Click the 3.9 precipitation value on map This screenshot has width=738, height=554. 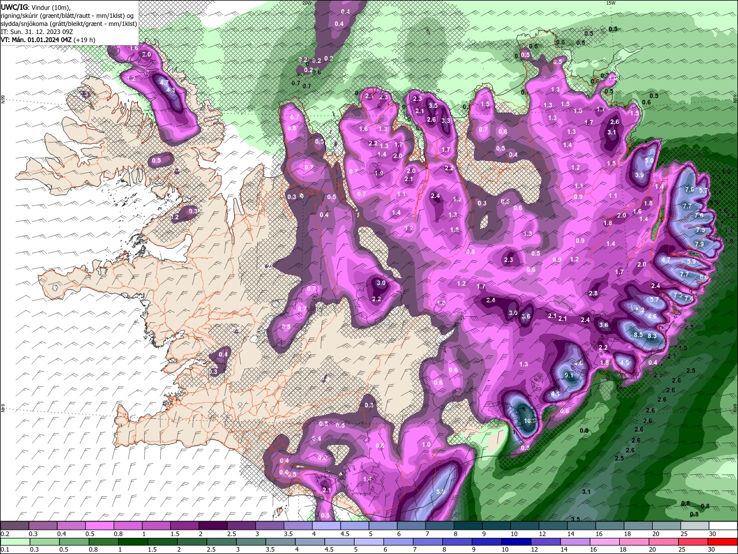(639, 175)
